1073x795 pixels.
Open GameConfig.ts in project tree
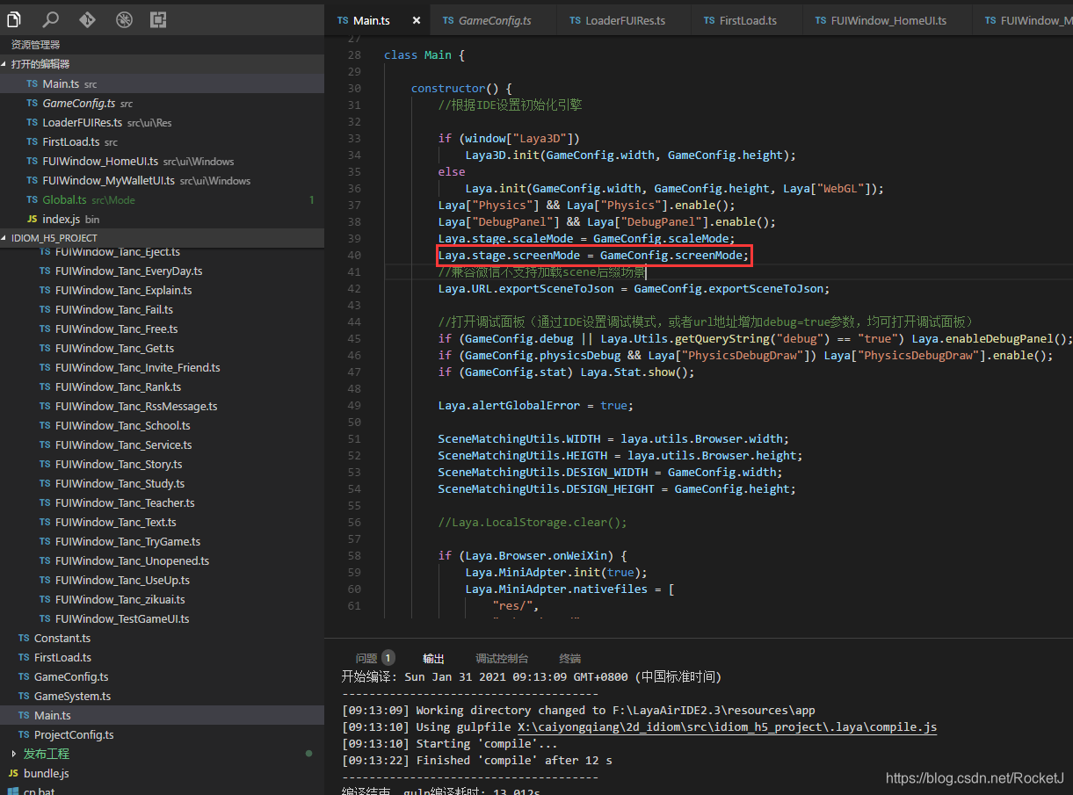162,676
